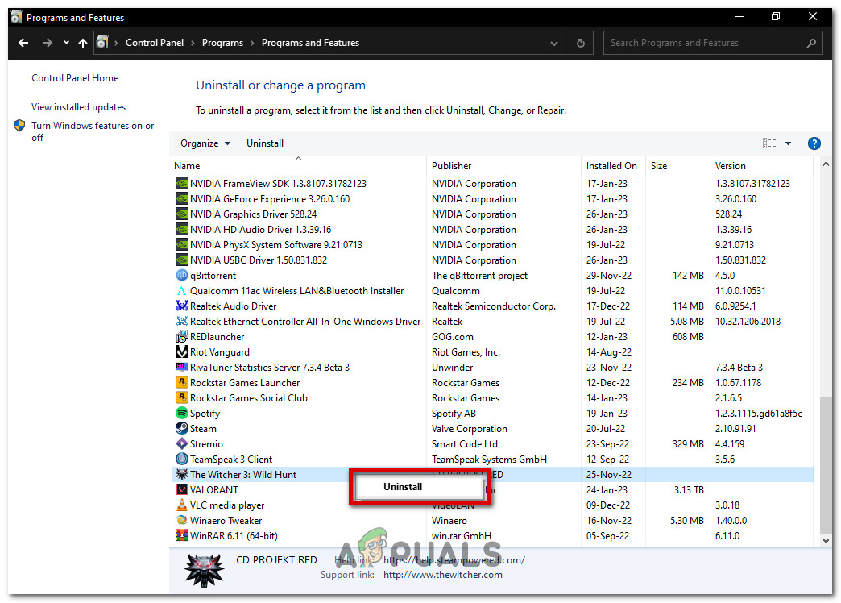Click the forward navigation arrow
The width and height of the screenshot is (841, 603).
click(x=48, y=43)
